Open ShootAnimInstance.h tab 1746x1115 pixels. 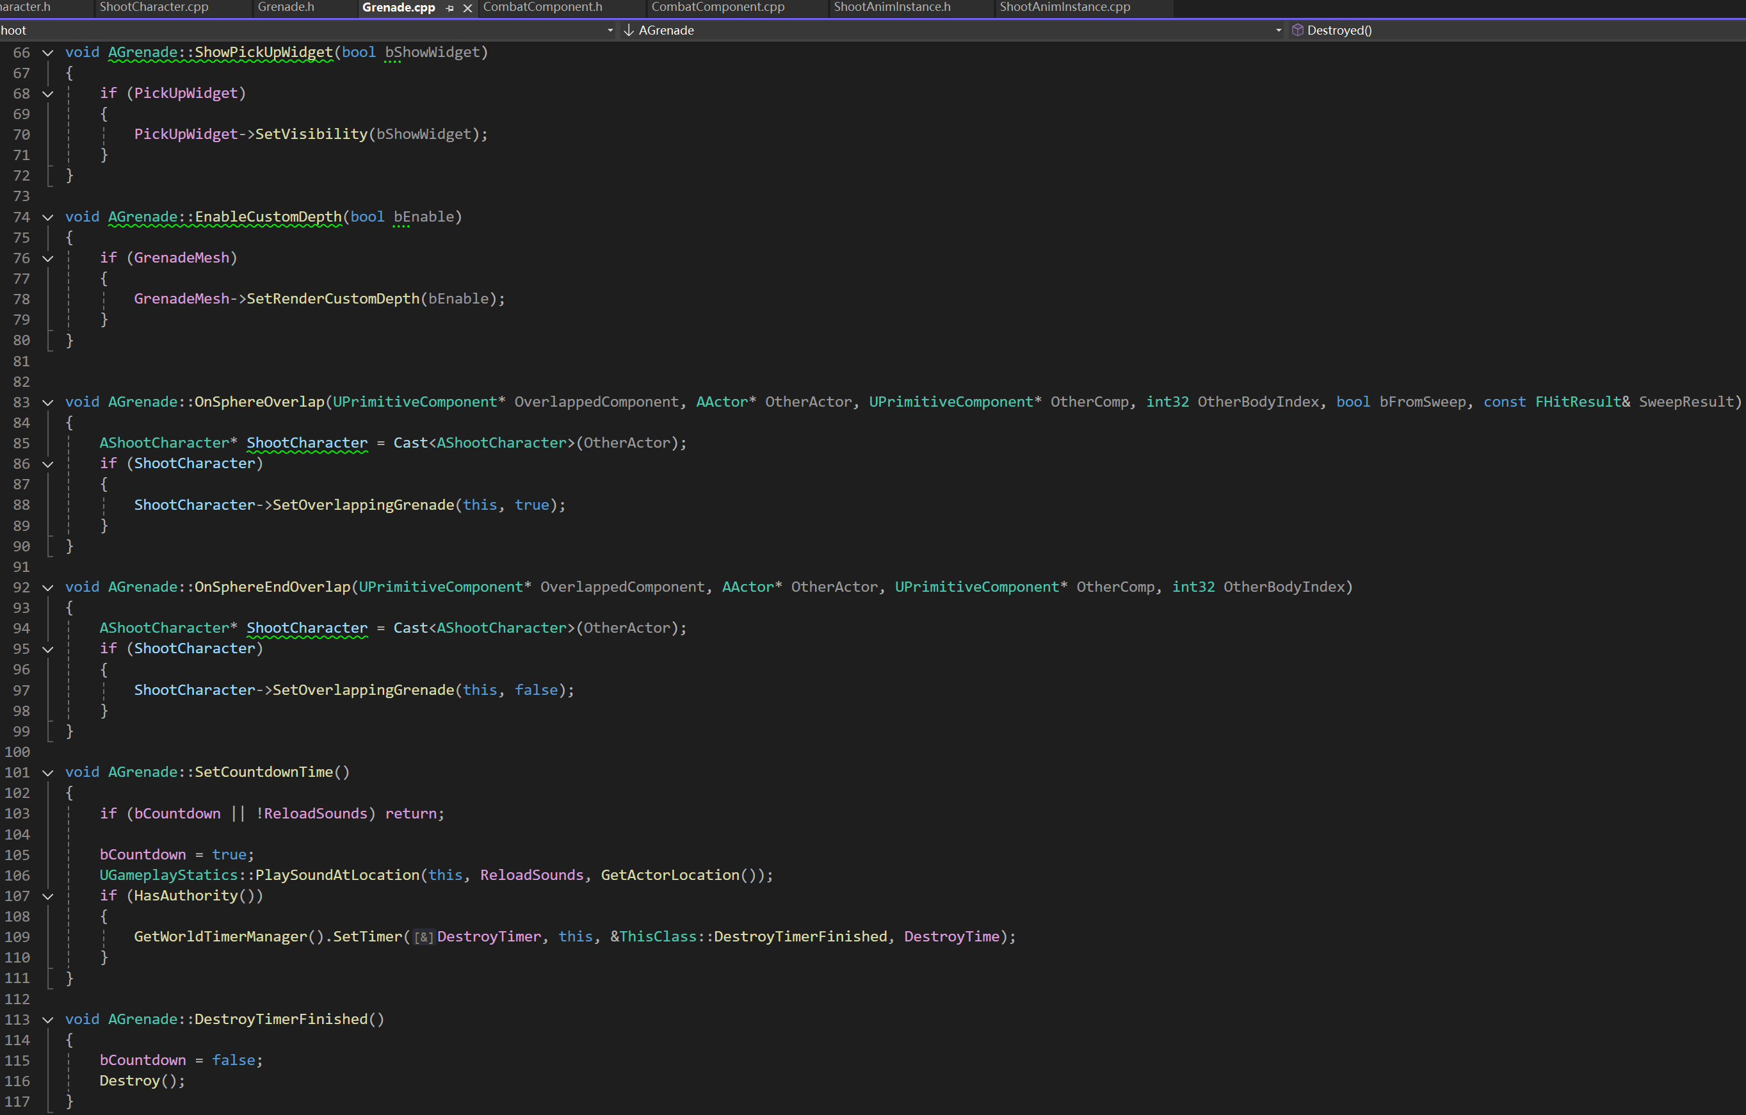click(x=891, y=7)
